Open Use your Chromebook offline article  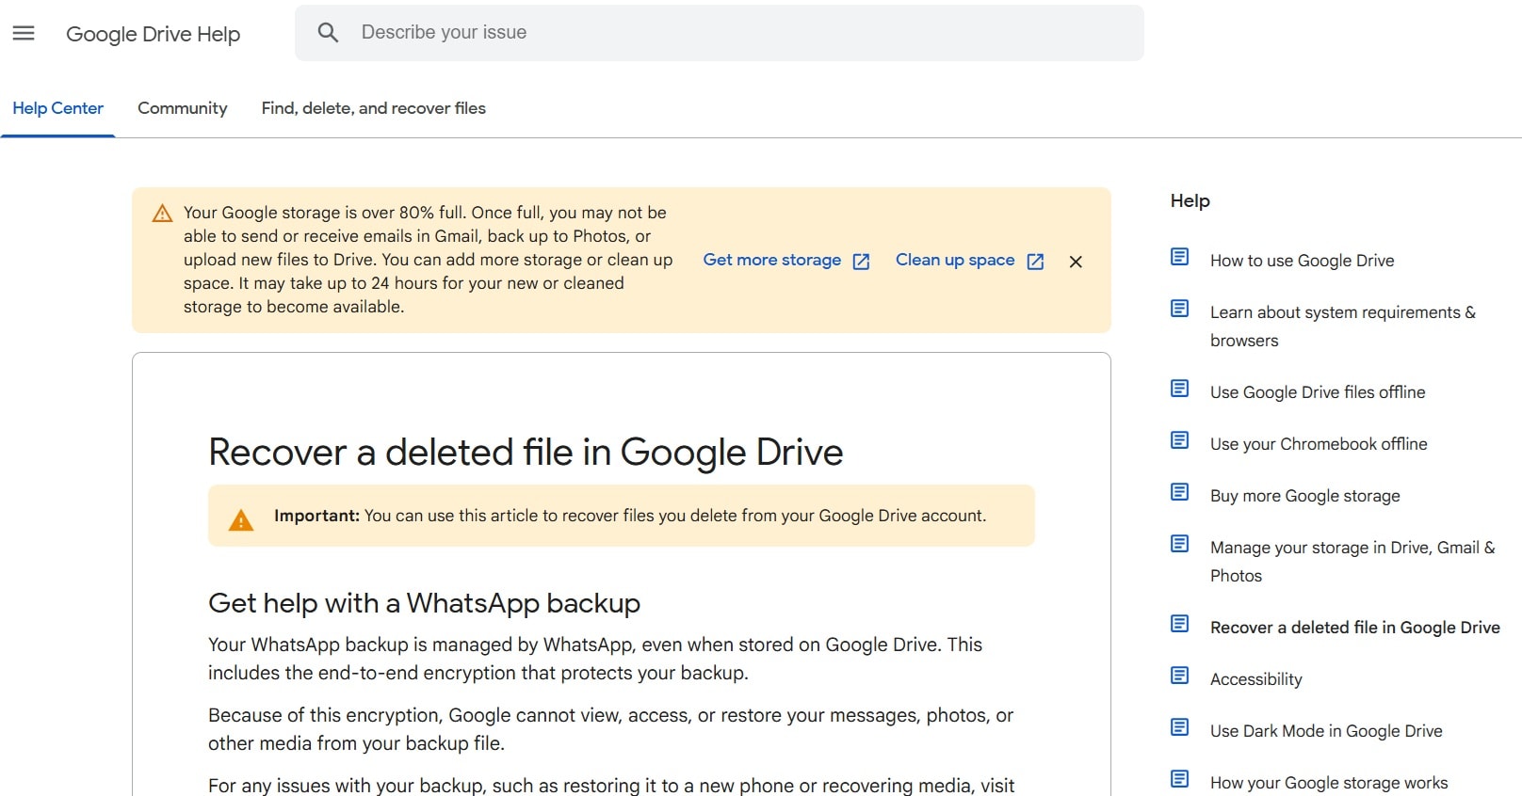tap(1319, 444)
